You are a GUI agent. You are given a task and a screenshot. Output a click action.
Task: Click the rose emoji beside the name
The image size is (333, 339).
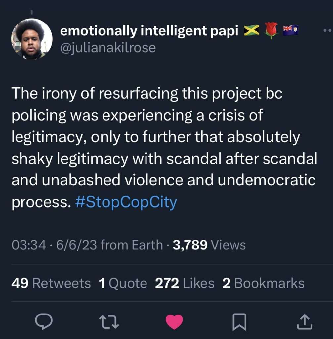[271, 30]
